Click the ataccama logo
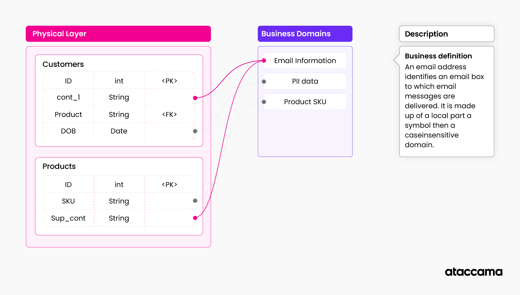520x295 pixels. click(474, 272)
